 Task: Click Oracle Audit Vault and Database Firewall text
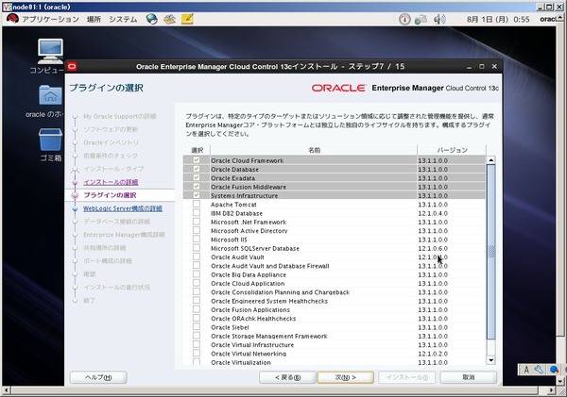tap(270, 266)
